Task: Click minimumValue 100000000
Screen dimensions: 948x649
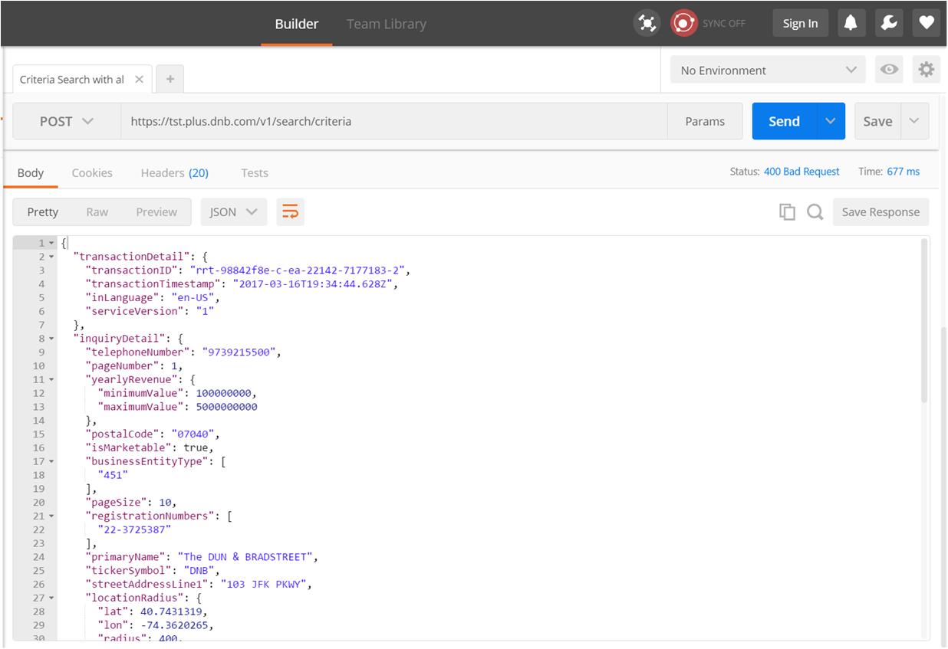Action: pos(223,393)
